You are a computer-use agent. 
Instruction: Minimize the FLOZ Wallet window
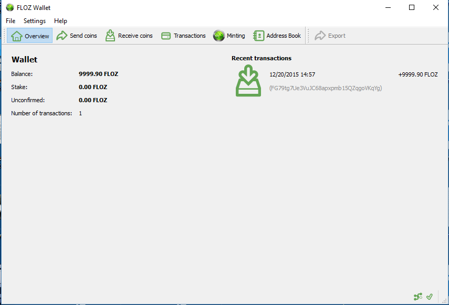click(388, 7)
